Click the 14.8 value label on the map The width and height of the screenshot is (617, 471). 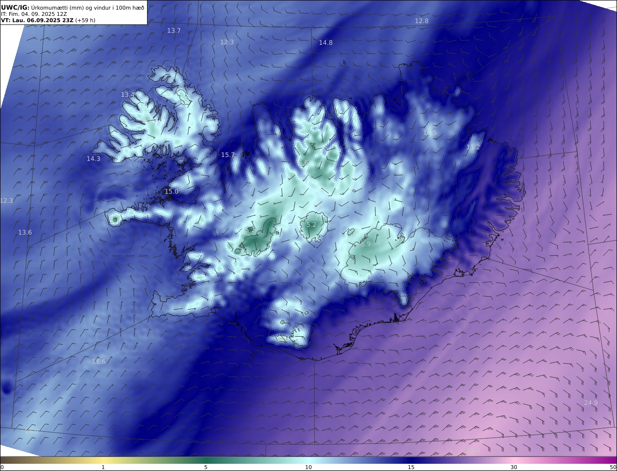coord(326,42)
